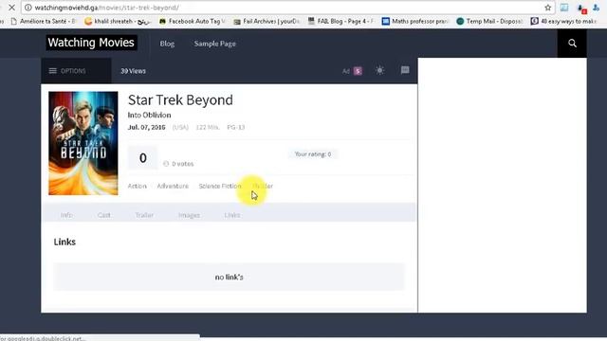The height and width of the screenshot is (341, 607).
Task: Switch to the Trailer tab
Action: point(144,215)
